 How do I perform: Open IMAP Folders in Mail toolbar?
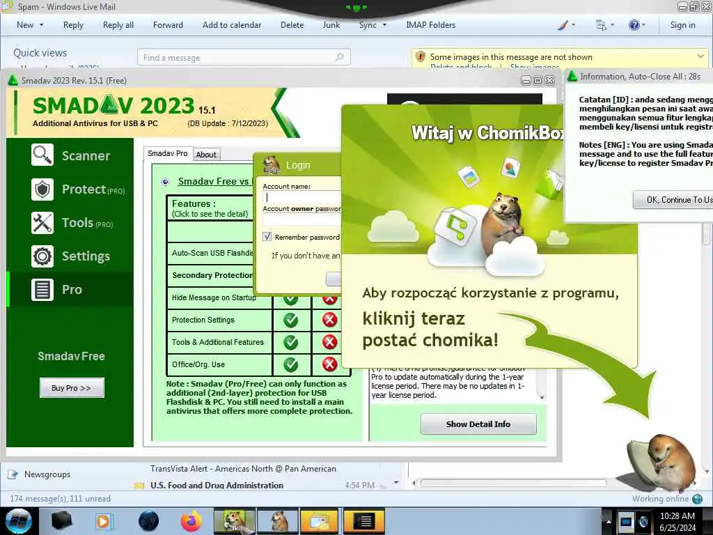tap(430, 25)
